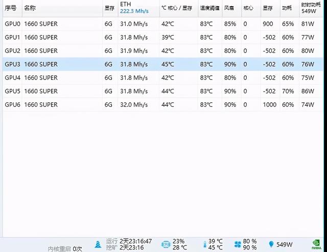
Task: Click the thermometer temperature icon
Action: pos(205,244)
